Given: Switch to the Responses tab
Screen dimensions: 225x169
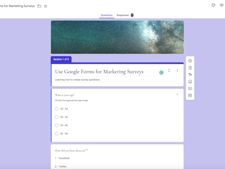Looking at the screenshot, I should point(123,15).
